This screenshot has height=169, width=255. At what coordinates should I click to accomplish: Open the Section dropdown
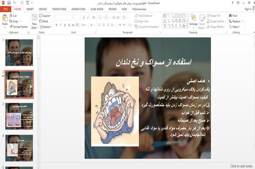tap(45, 27)
